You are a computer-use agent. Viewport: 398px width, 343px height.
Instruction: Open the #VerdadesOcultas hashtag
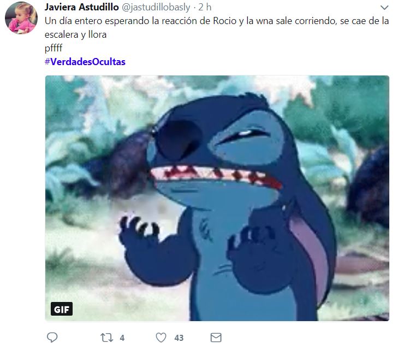[85, 62]
